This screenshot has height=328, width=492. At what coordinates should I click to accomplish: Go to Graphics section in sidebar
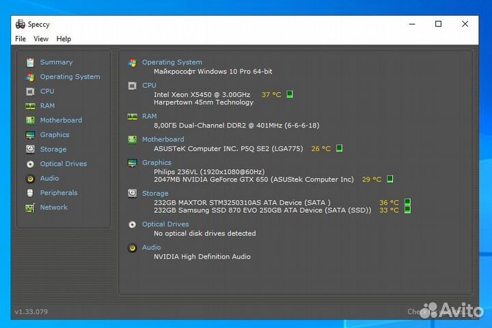point(55,134)
